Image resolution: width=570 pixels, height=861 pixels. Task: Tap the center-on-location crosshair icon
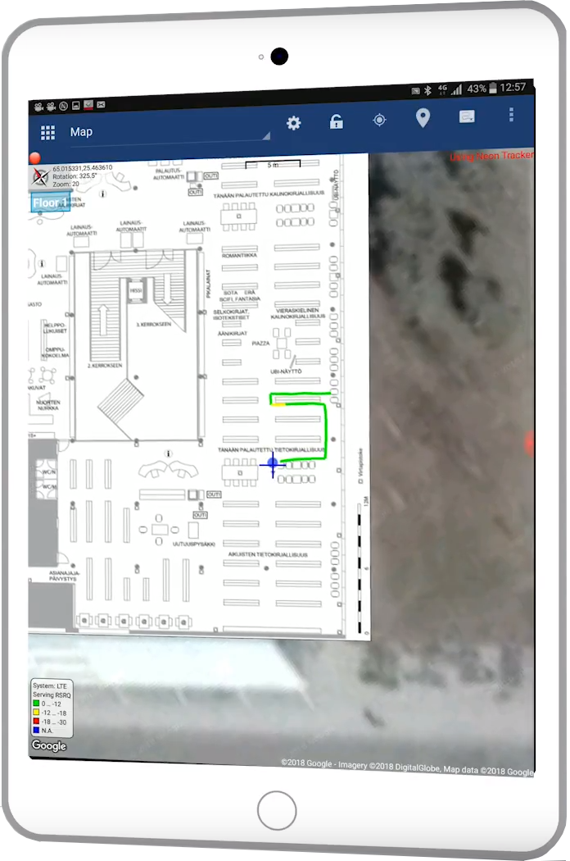point(379,121)
